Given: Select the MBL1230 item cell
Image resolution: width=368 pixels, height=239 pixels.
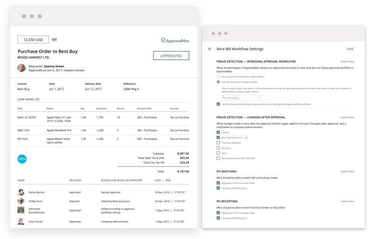Looking at the screenshot, I should [x=23, y=130].
